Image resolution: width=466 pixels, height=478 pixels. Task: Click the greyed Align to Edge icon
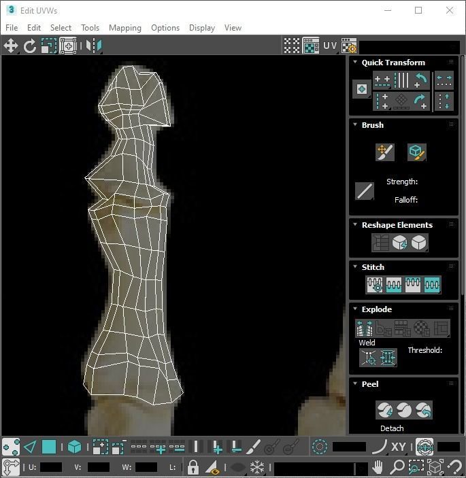tap(401, 101)
